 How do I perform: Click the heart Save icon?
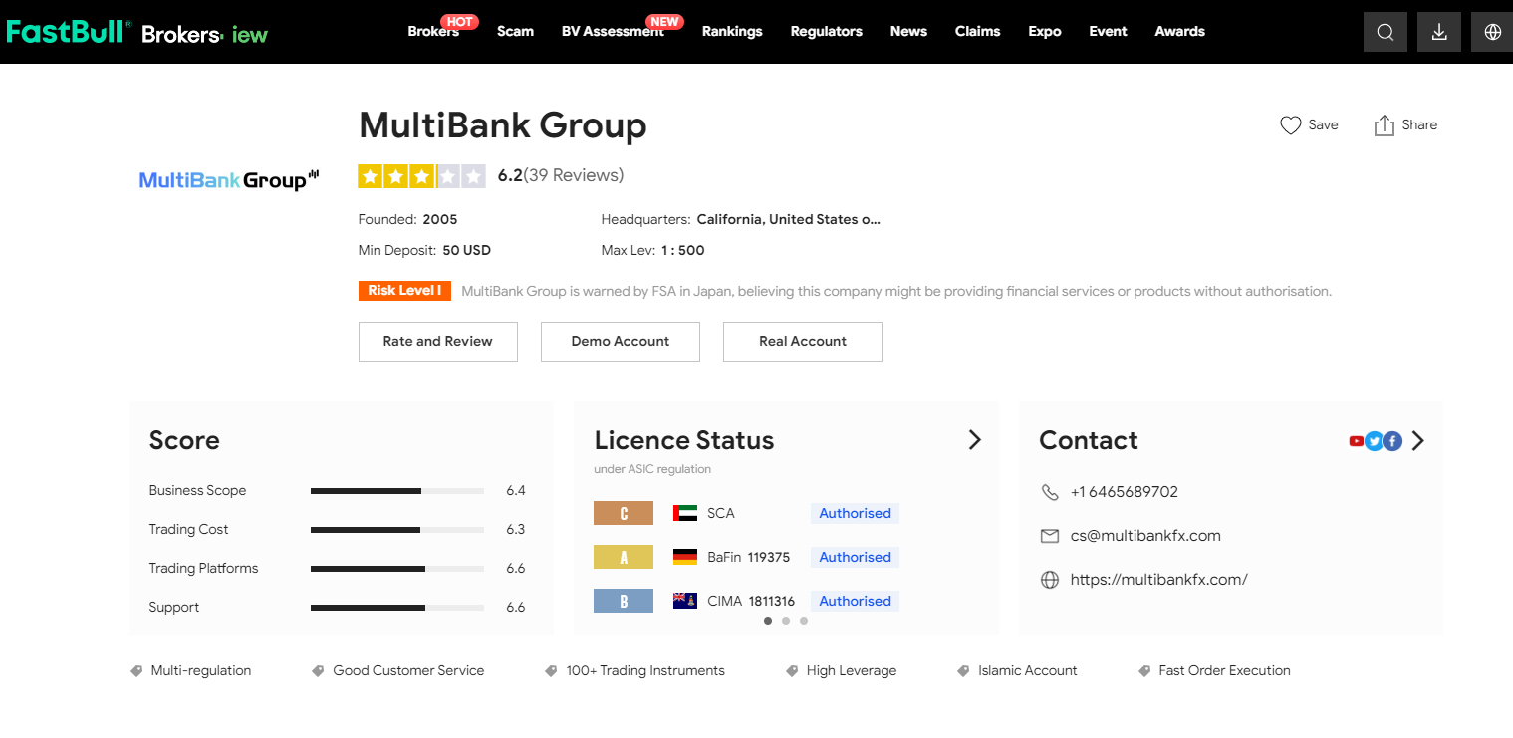(1291, 125)
